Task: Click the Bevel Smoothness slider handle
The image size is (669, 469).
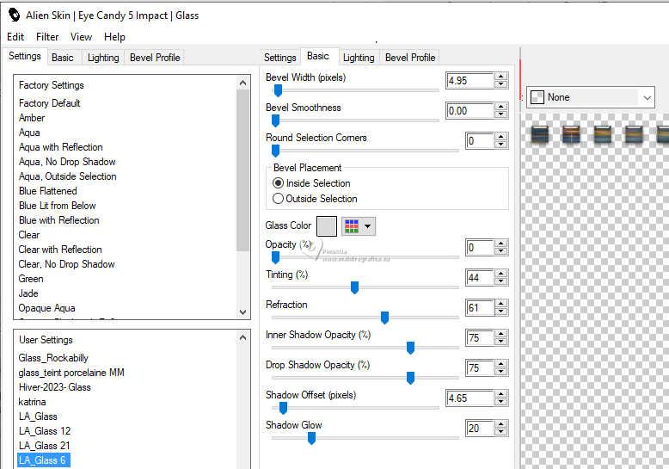Action: tap(276, 120)
